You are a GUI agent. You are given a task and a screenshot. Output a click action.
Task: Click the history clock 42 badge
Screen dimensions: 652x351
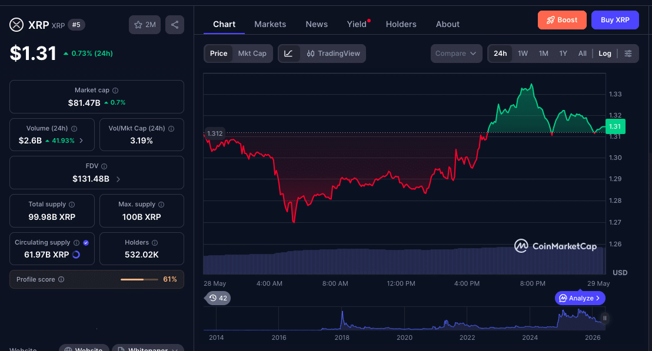click(x=218, y=298)
